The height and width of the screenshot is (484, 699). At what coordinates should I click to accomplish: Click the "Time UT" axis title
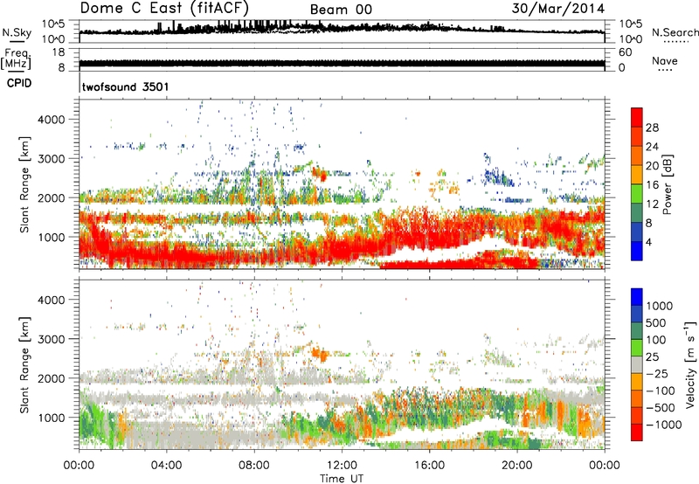pos(342,479)
